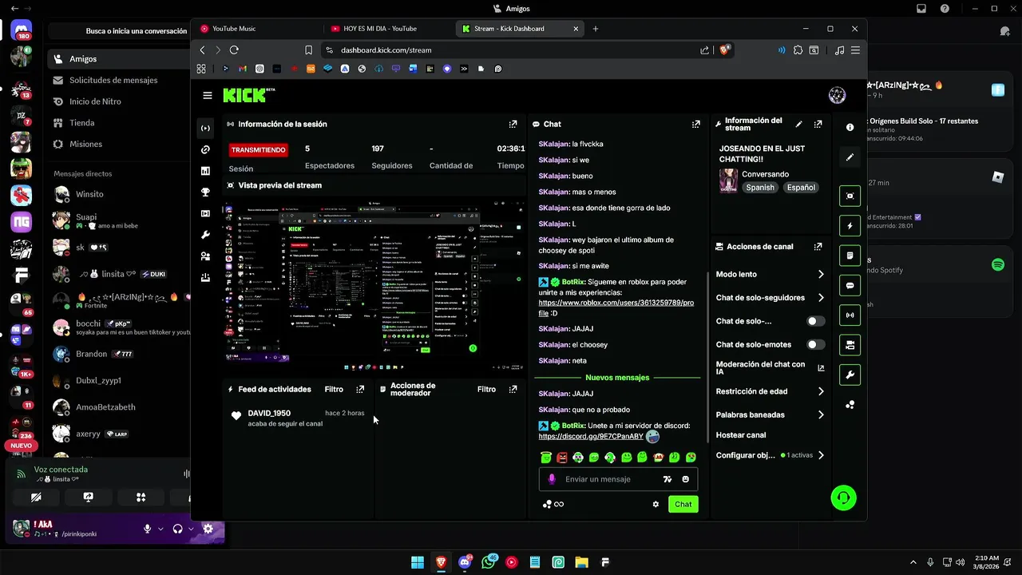Remove the Spanish tag chip

tap(760, 188)
